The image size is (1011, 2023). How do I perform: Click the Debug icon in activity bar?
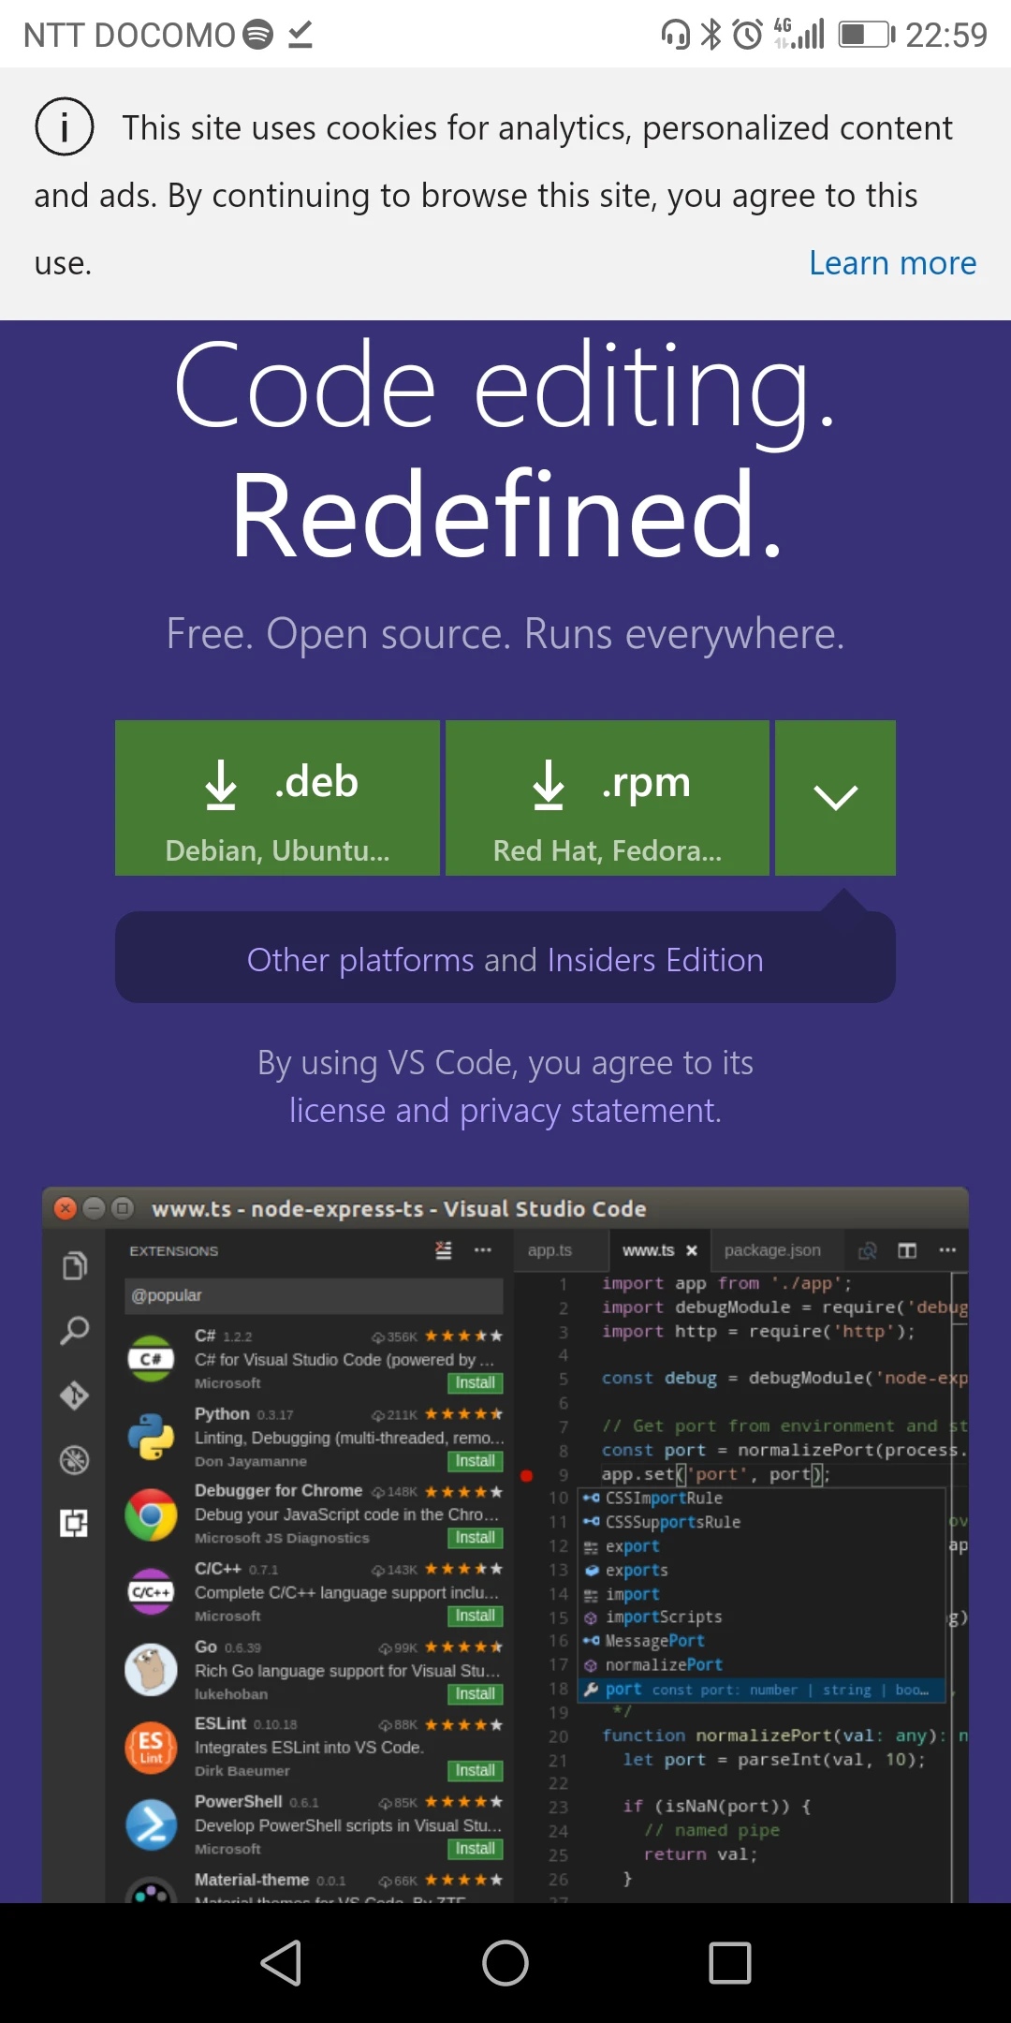[x=75, y=1459]
